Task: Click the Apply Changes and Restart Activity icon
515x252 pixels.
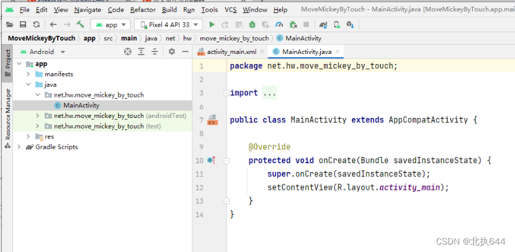Action: (225, 24)
